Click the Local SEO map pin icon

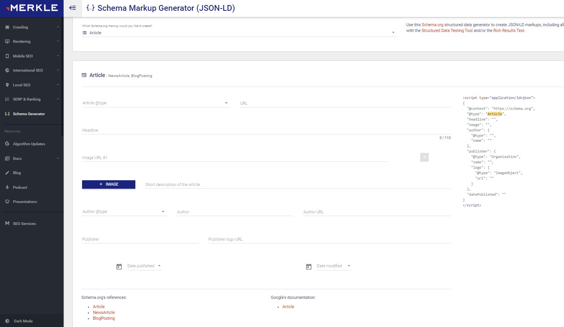pyautogui.click(x=7, y=85)
